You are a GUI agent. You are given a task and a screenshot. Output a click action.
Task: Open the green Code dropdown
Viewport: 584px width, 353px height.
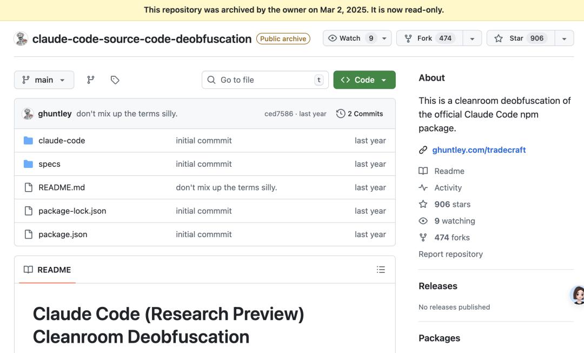tap(364, 80)
